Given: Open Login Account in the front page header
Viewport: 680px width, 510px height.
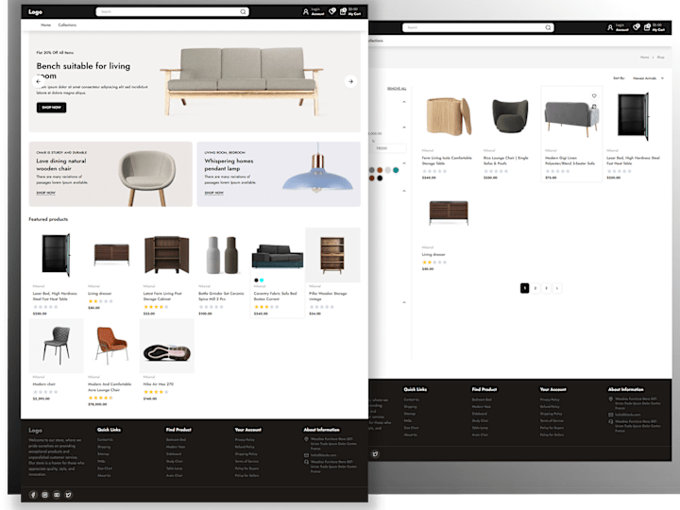Looking at the screenshot, I should [314, 11].
